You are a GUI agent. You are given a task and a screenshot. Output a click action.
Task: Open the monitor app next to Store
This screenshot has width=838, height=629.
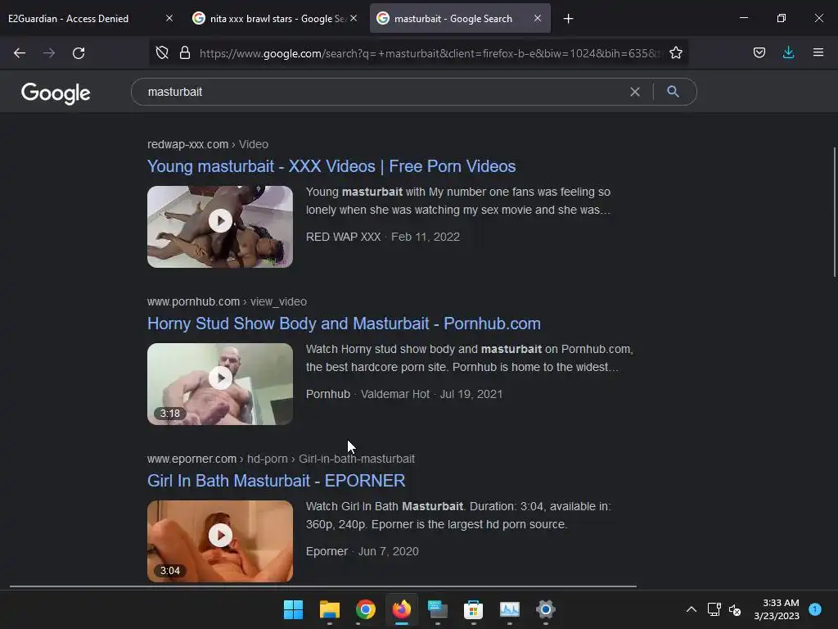click(509, 609)
